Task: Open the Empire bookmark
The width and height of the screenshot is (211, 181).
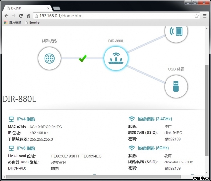Action: click(32, 23)
